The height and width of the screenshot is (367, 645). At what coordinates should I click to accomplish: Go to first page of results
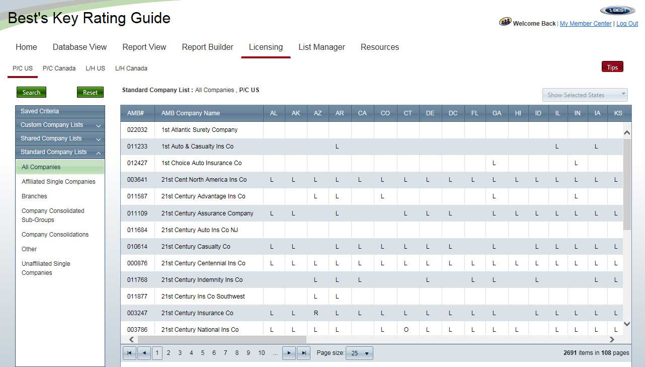coord(129,353)
